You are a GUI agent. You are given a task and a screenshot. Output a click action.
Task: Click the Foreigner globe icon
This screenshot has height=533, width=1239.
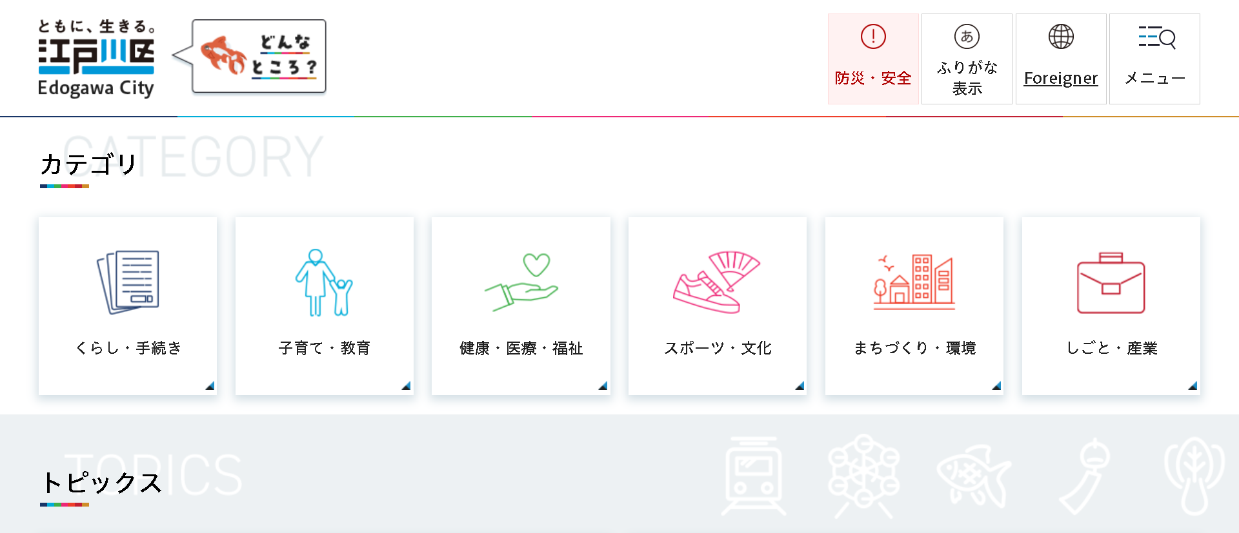(1061, 37)
